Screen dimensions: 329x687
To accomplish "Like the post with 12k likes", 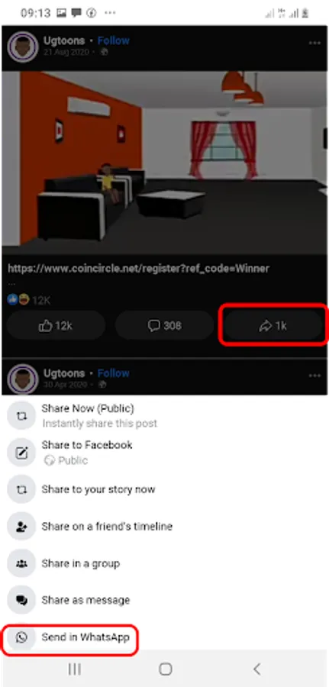I will (x=56, y=325).
